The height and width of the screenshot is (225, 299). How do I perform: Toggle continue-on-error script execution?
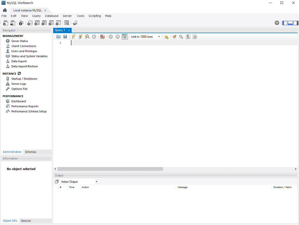(102, 37)
